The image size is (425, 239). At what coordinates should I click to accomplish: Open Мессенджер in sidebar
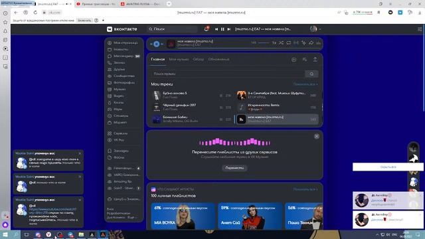point(123,56)
